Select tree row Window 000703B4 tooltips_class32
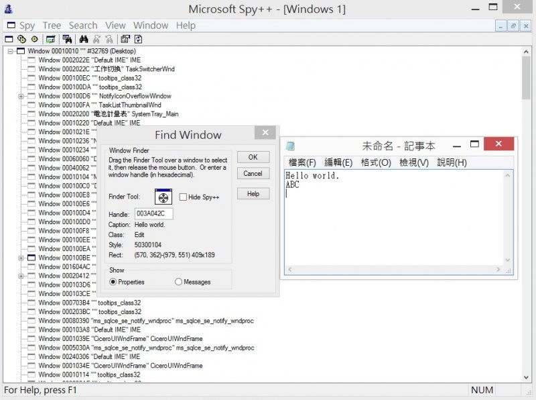536x400 pixels. (90, 303)
